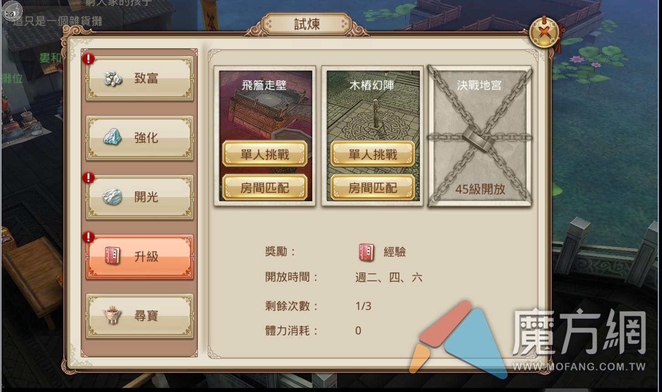This screenshot has height=392, width=662.
Task: Click the red alert badge on 致富
Action: (x=88, y=59)
